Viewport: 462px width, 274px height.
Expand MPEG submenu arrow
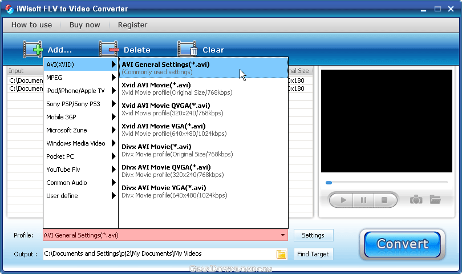click(x=114, y=78)
